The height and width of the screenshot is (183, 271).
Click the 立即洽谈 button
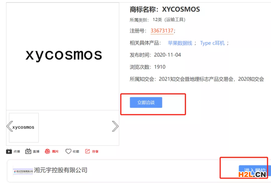[x=146, y=103]
